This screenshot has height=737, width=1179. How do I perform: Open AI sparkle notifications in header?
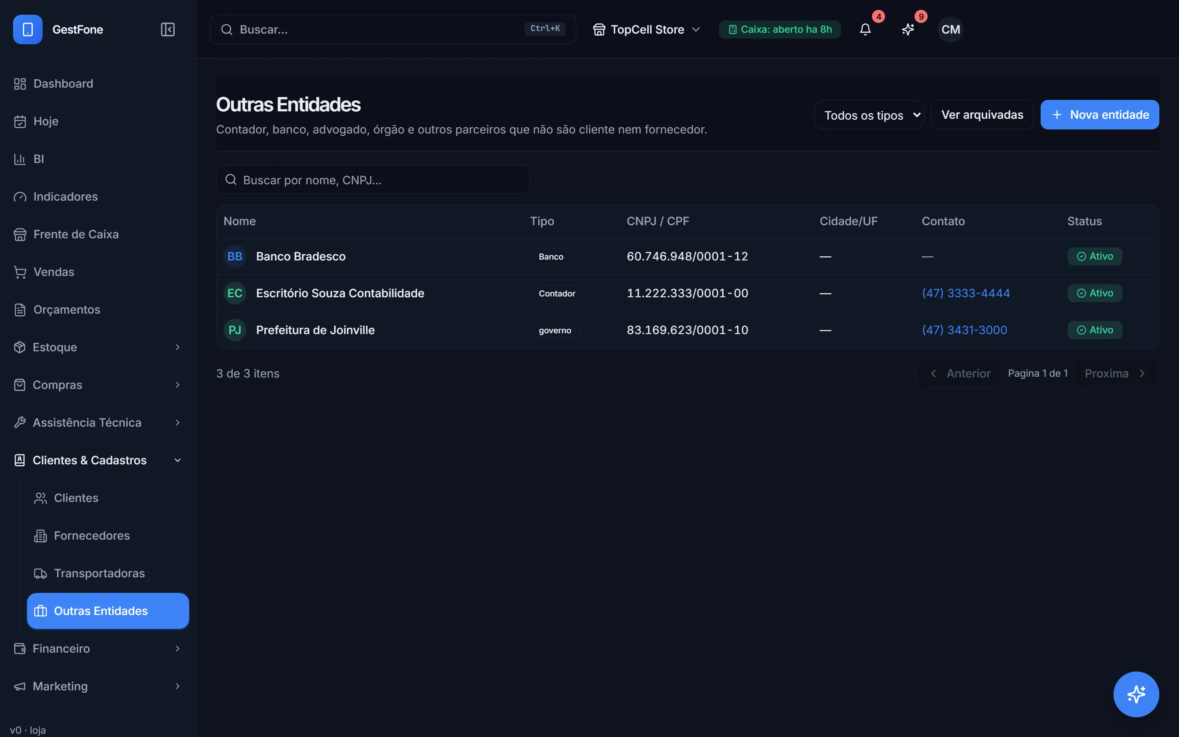tap(908, 29)
